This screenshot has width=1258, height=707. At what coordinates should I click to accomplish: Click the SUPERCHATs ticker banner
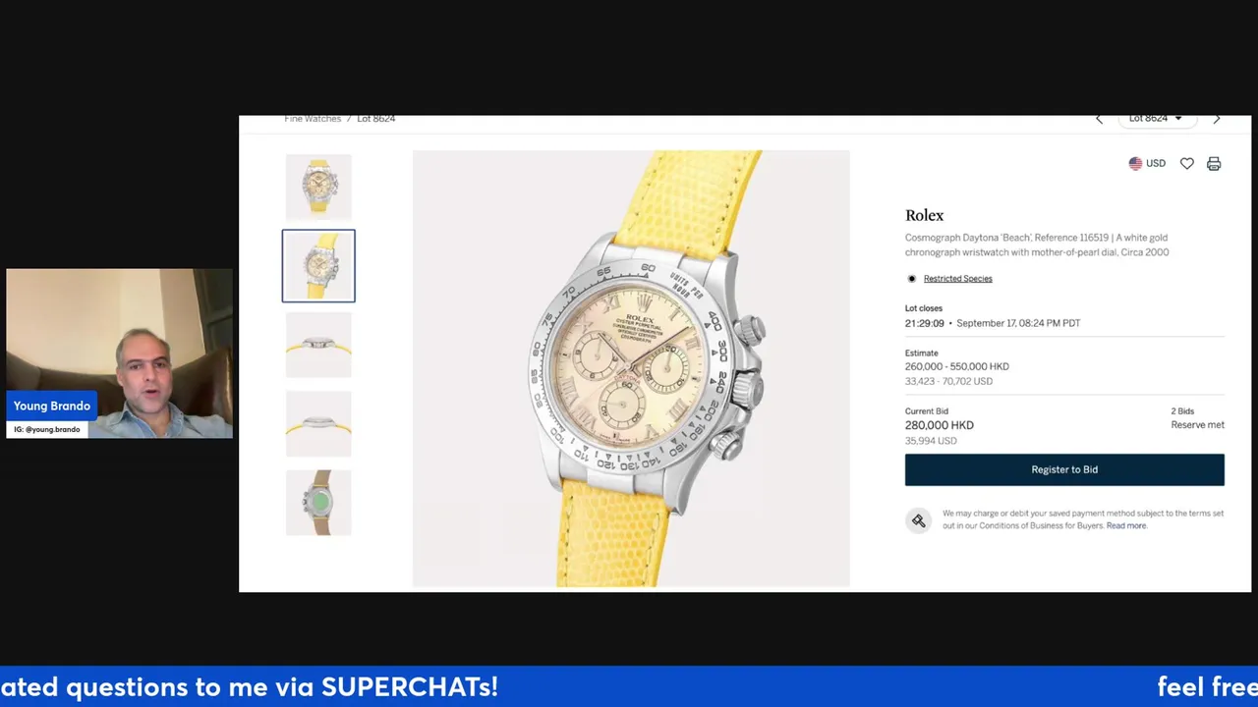point(629,686)
